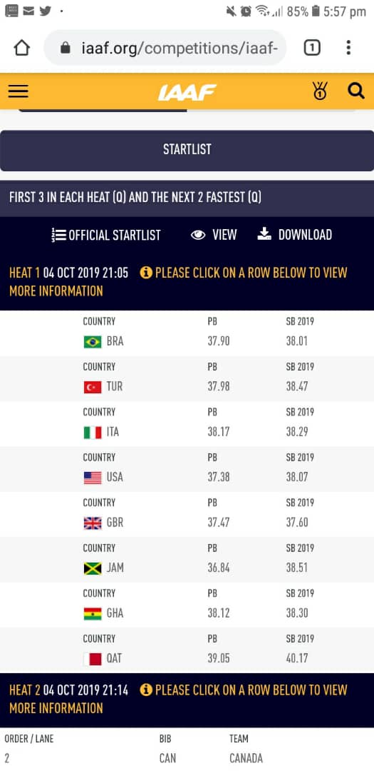Open the site search magnifier

point(356,91)
